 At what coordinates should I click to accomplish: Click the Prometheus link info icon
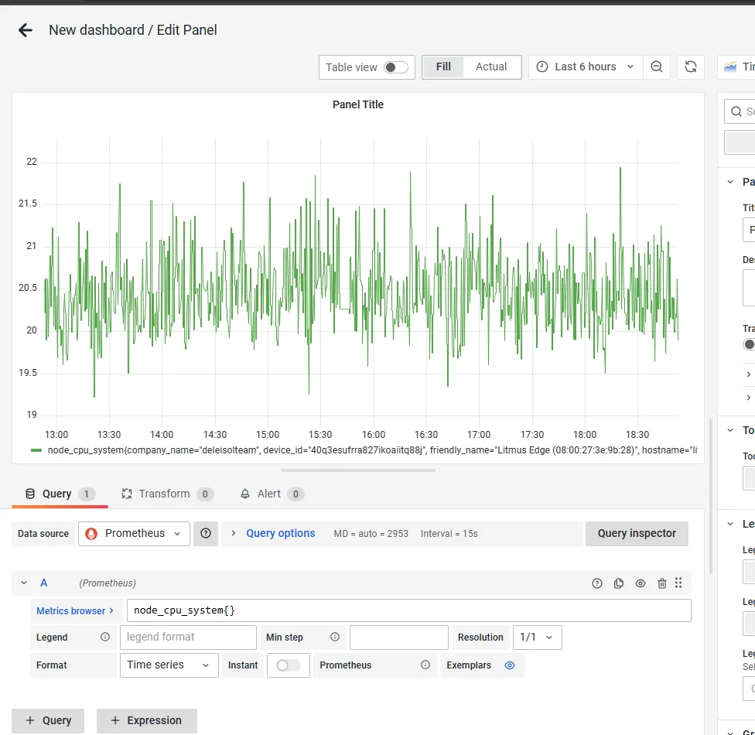[425, 665]
